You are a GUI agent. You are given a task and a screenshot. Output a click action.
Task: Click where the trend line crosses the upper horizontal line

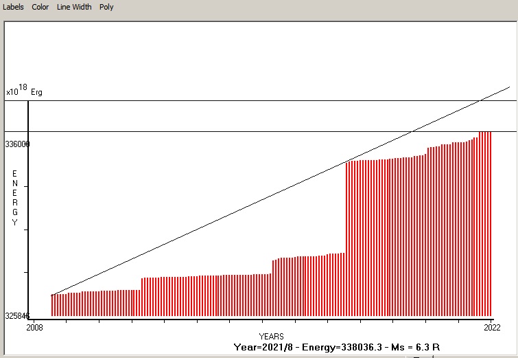[x=482, y=100]
